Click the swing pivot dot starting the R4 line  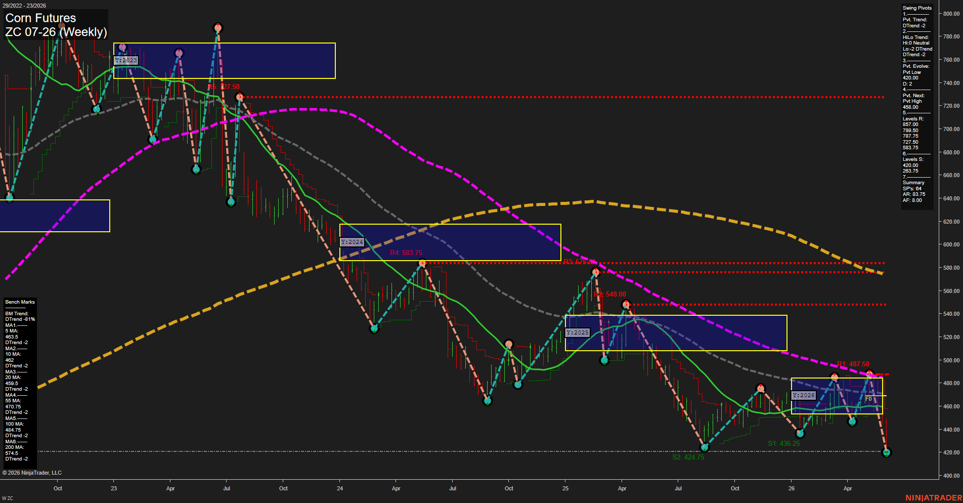point(422,263)
